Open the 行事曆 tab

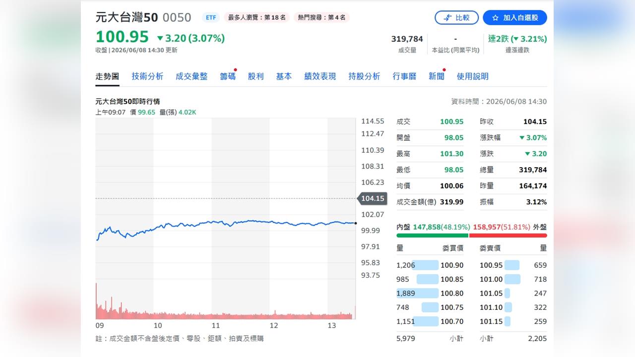(x=404, y=76)
